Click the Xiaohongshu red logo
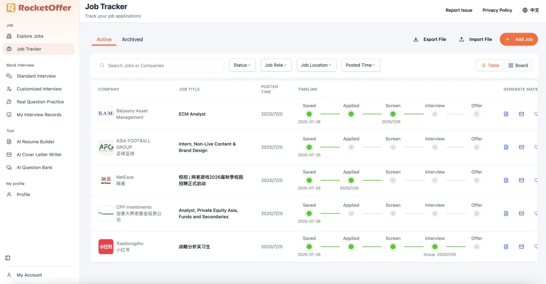Image resolution: width=546 pixels, height=284 pixels. pyautogui.click(x=106, y=247)
